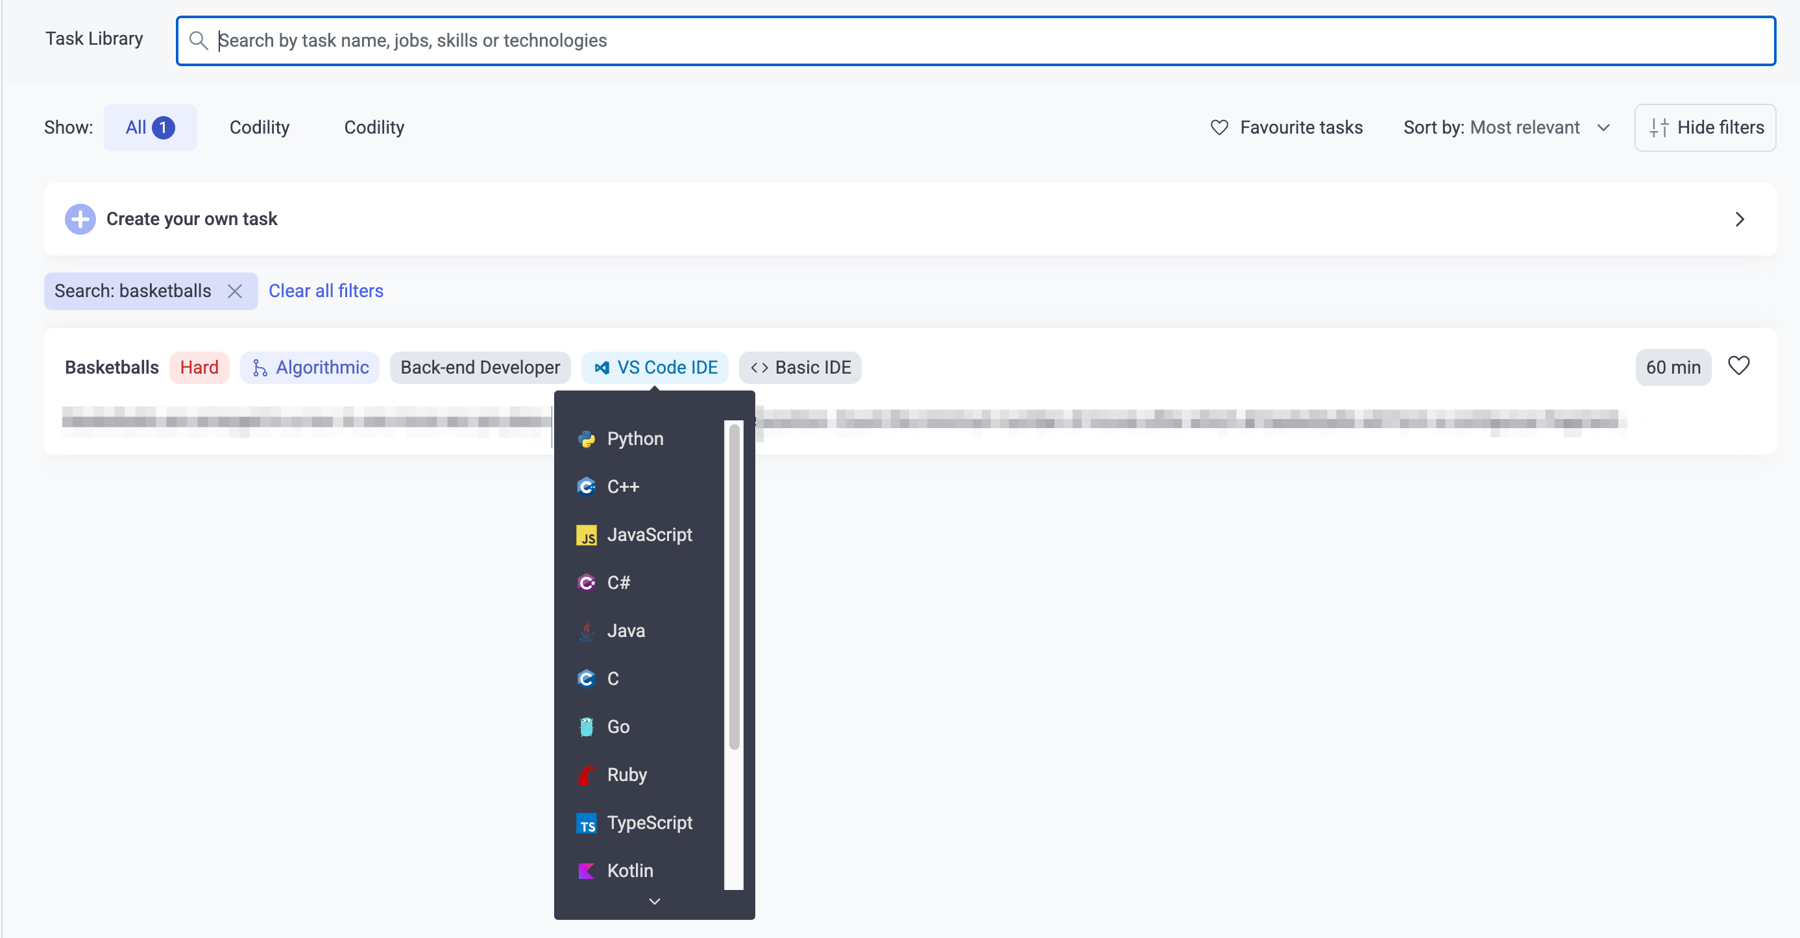
Task: Clear all filters via the link
Action: pos(326,291)
